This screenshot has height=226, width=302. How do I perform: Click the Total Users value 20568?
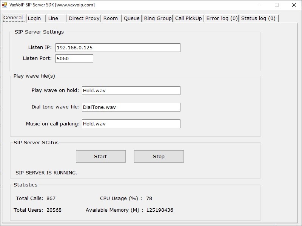[54, 210]
